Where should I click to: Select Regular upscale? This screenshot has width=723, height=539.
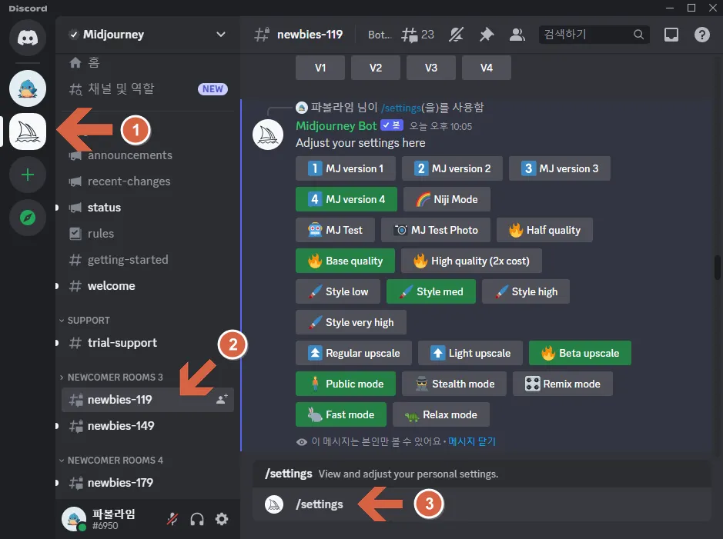coord(353,353)
